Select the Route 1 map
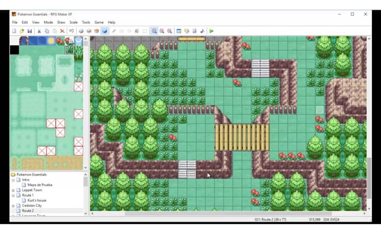 pyautogui.click(x=28, y=195)
